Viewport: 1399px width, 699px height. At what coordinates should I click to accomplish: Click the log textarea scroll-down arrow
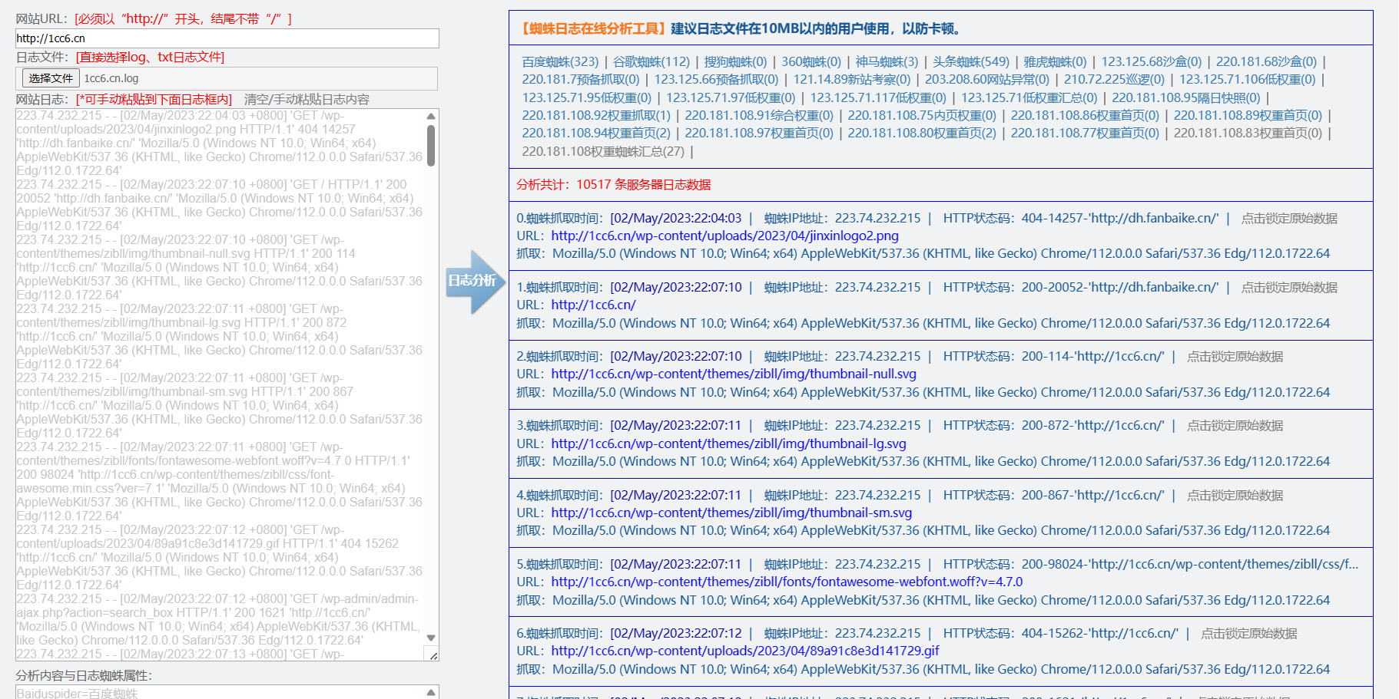pos(431,638)
